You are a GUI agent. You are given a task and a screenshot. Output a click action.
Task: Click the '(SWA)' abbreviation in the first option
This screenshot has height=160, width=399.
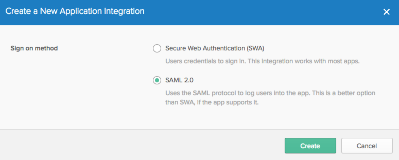point(255,48)
